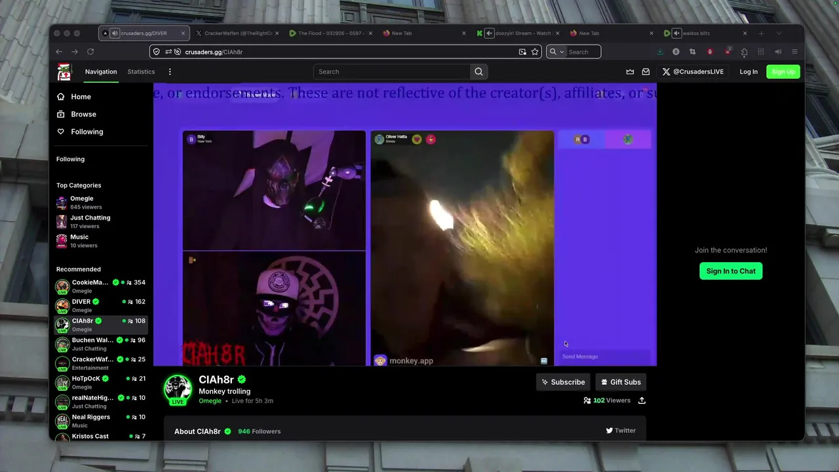Switch to The Flood tab
The width and height of the screenshot is (839, 472).
(331, 33)
